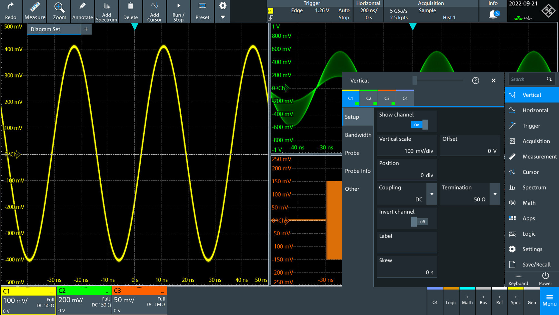Open help for Vertical dialog

pyautogui.click(x=475, y=81)
